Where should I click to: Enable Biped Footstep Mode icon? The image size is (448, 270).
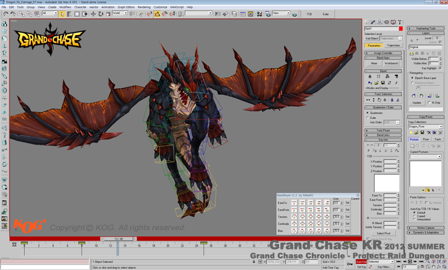[378, 77]
